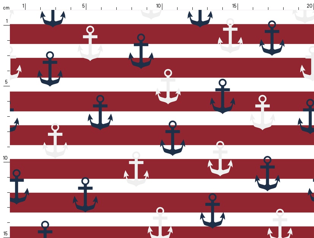Click the 15 mark on the left ruler

5,233
